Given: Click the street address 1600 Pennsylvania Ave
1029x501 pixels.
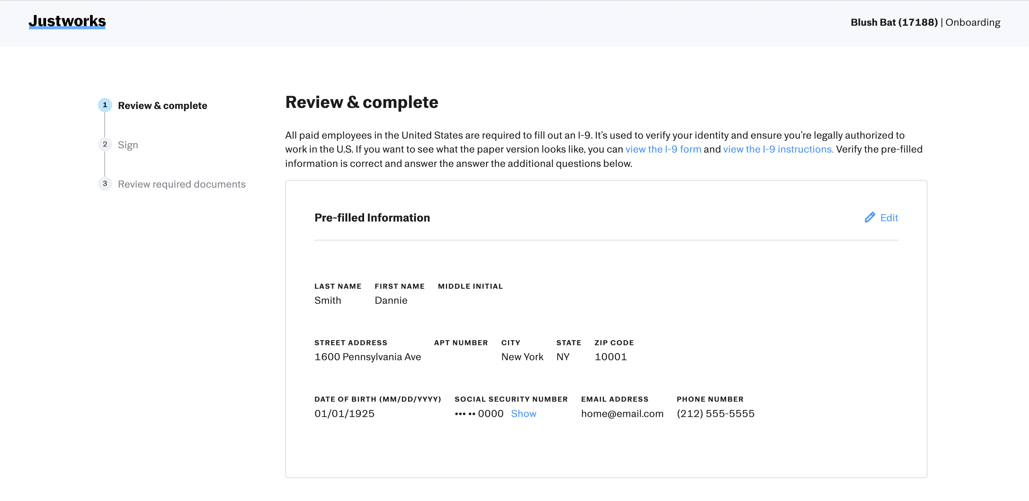Looking at the screenshot, I should coord(368,357).
